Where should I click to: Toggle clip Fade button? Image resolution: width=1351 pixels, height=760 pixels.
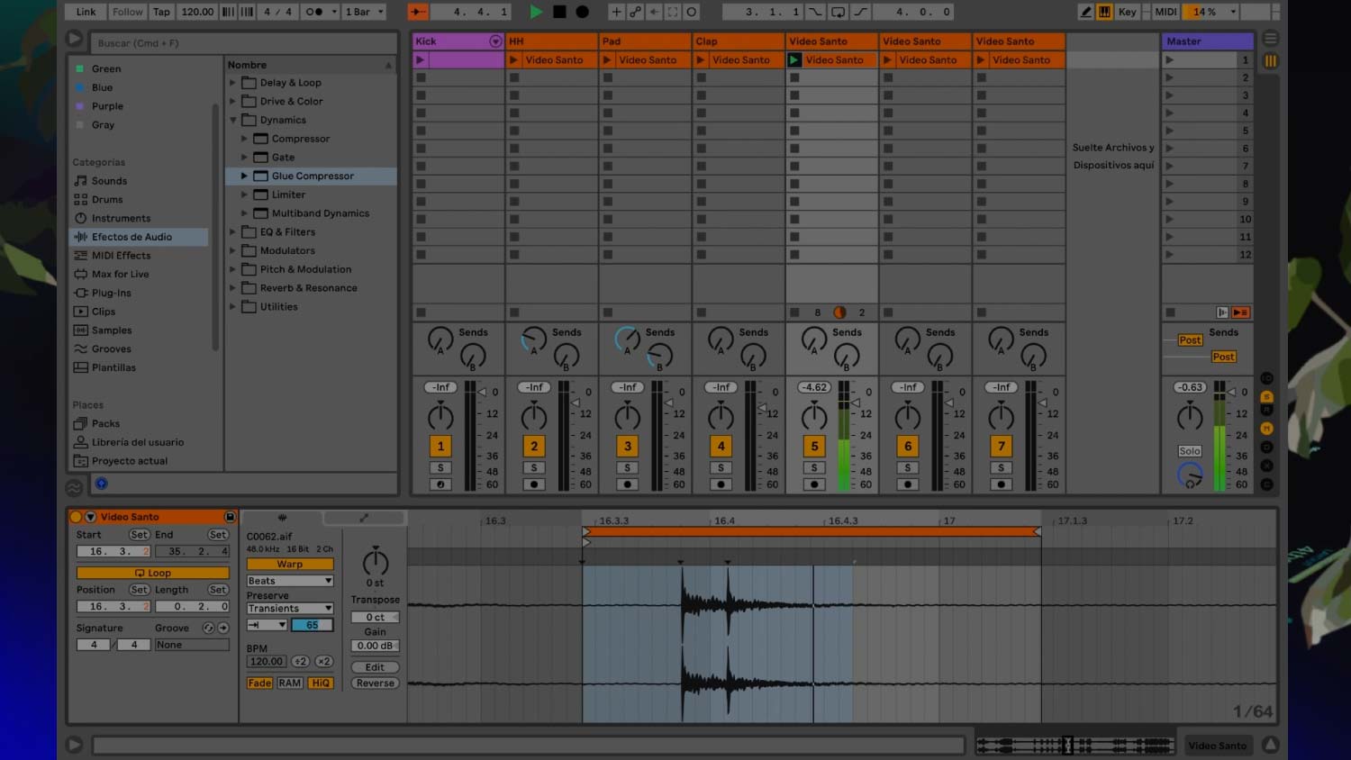(x=259, y=683)
